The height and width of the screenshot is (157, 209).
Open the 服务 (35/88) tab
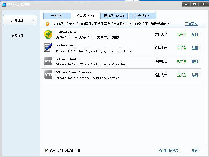point(114,16)
